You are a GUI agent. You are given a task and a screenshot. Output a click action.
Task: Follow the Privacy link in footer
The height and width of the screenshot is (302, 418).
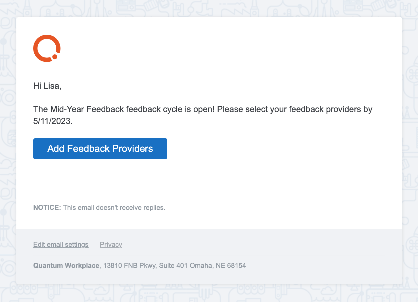[111, 245]
